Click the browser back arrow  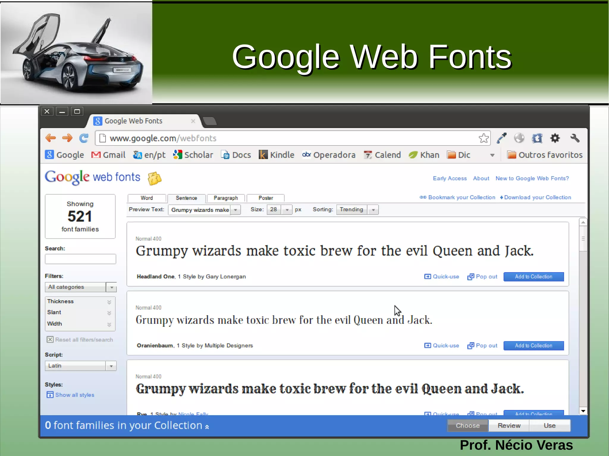point(51,138)
